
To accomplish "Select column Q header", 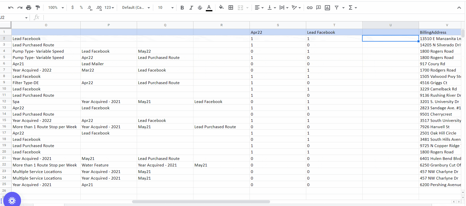I will [165, 25].
